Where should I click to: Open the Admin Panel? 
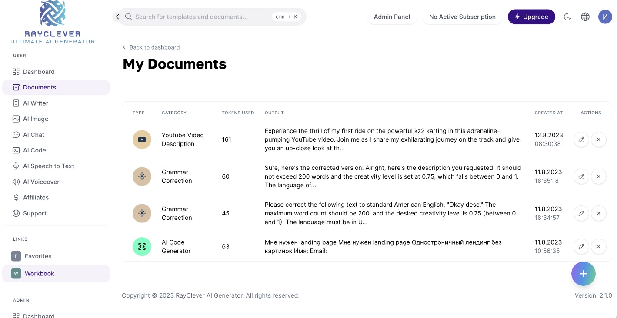(x=392, y=17)
